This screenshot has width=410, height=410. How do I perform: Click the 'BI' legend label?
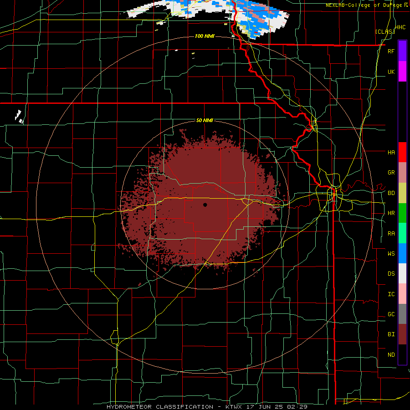pyautogui.click(x=391, y=334)
